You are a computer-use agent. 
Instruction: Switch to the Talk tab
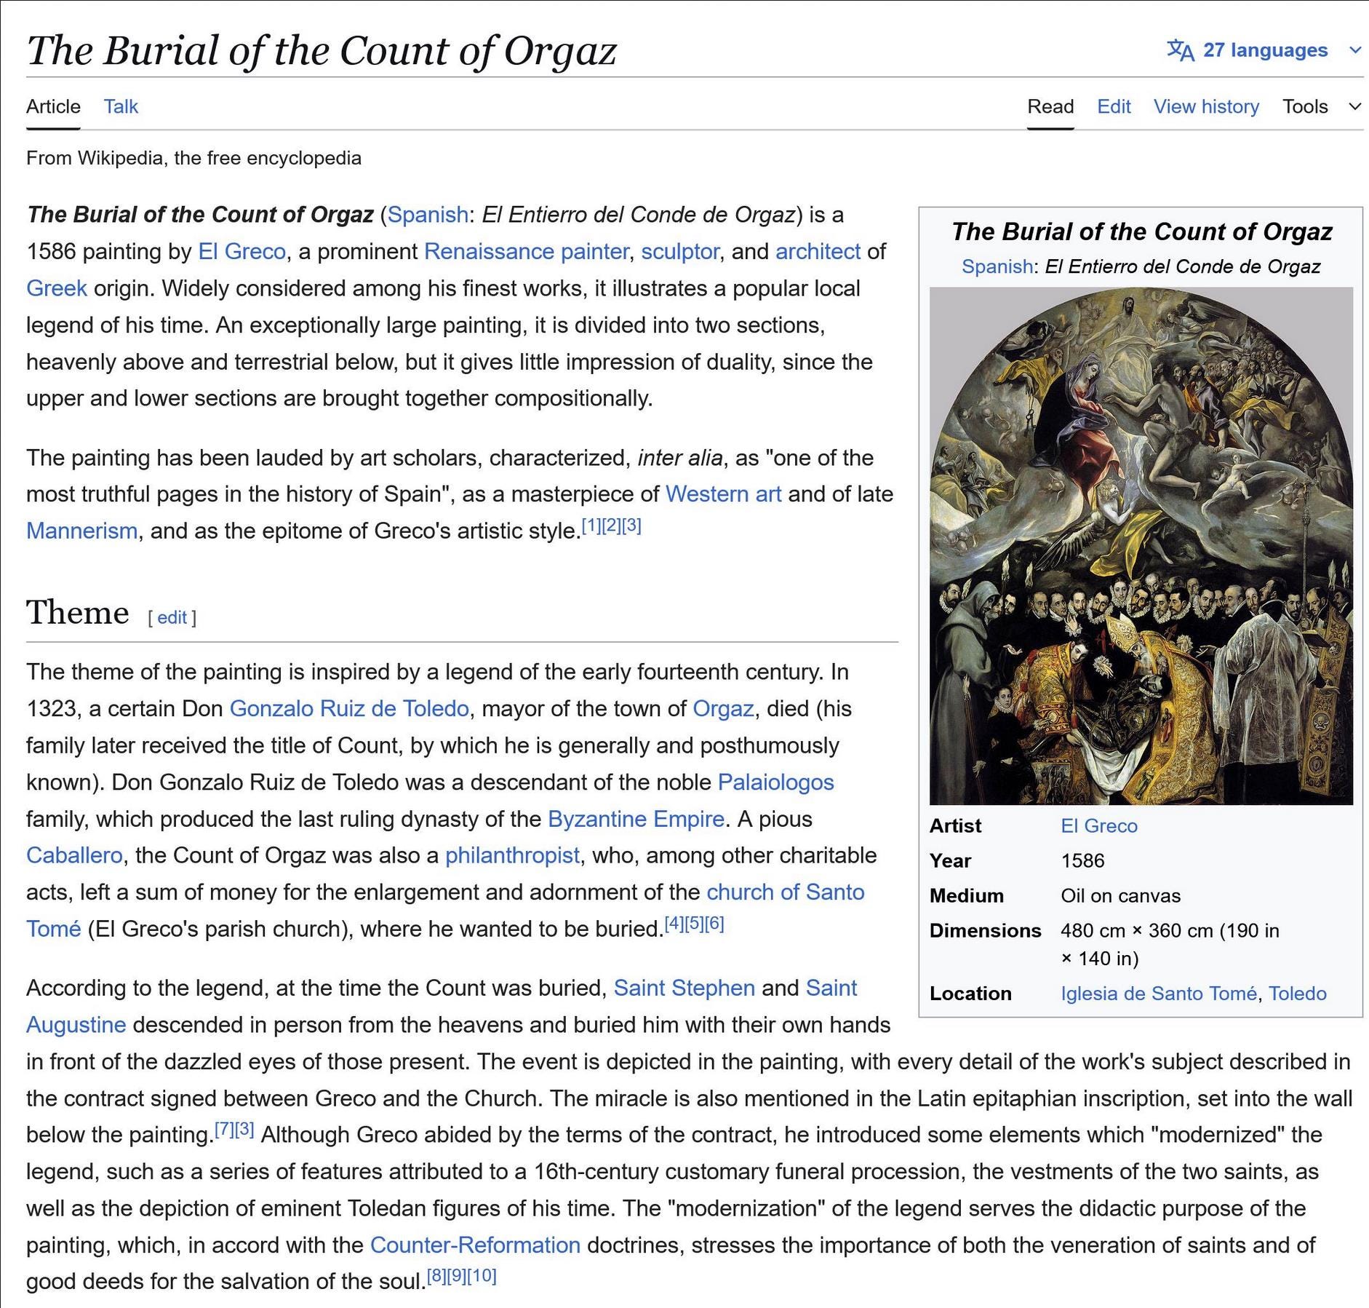[x=121, y=106]
